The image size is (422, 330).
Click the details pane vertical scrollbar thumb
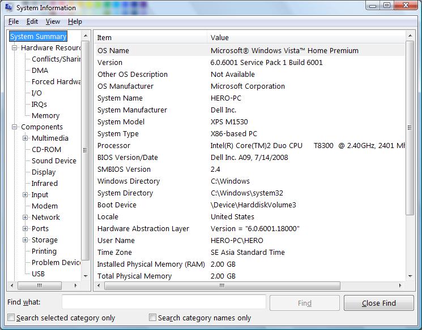pos(410,128)
